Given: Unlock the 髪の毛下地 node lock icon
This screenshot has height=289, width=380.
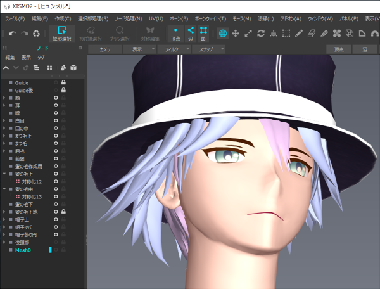Looking at the screenshot, I should 63,212.
